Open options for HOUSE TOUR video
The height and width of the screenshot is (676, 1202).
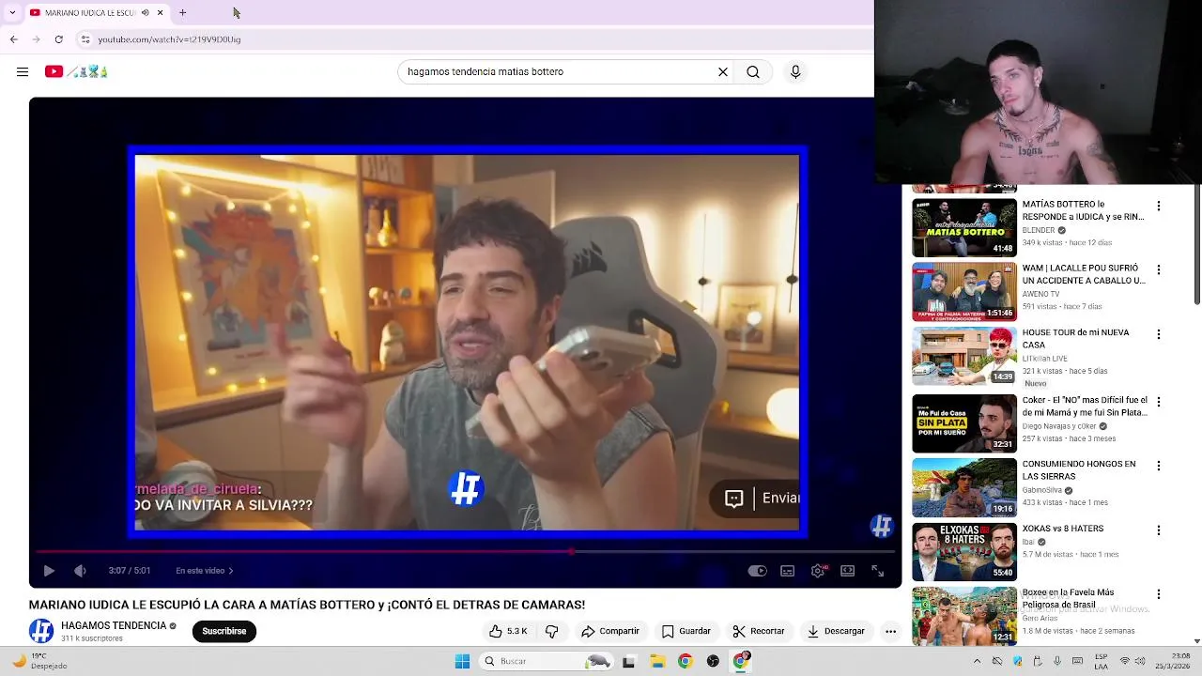point(1158,334)
